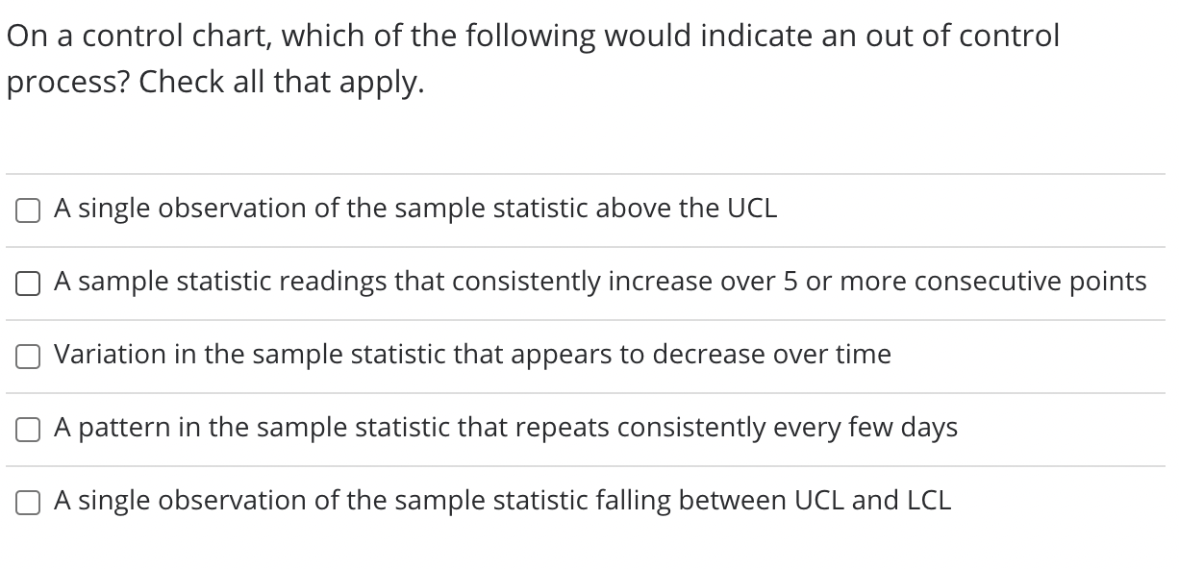Click the word 'process?' in the question
Viewport: 1179px width, 569px height.
(68, 84)
